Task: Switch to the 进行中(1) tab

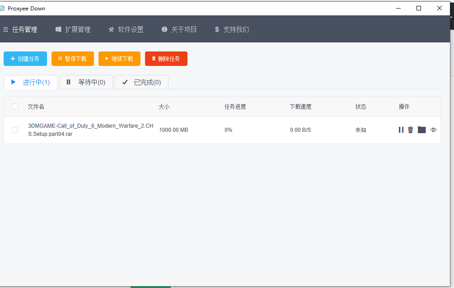Action: click(30, 83)
